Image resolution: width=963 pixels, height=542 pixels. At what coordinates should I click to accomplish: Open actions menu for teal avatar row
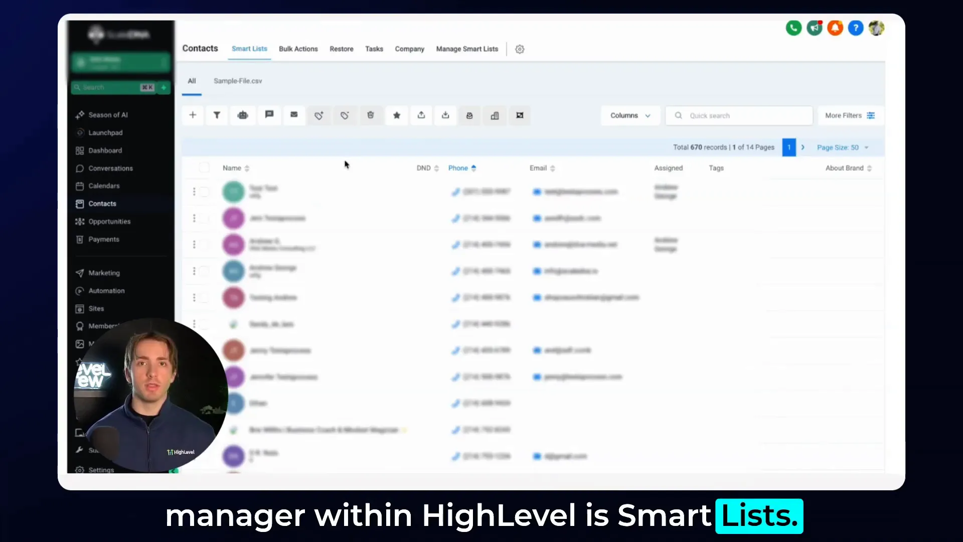[x=194, y=192]
